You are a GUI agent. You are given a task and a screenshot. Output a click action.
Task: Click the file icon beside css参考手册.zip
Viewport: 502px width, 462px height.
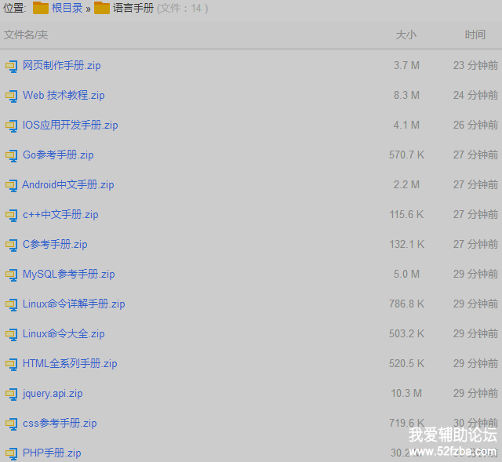pyautogui.click(x=11, y=424)
